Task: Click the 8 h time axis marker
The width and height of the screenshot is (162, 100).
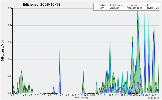Action: (x=62, y=95)
